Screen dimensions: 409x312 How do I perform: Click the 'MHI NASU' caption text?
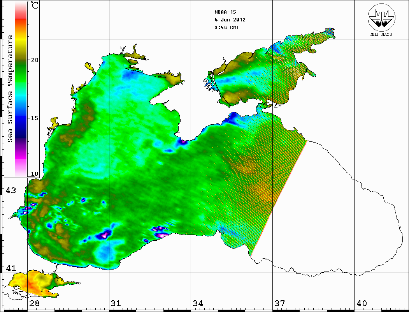click(x=381, y=34)
